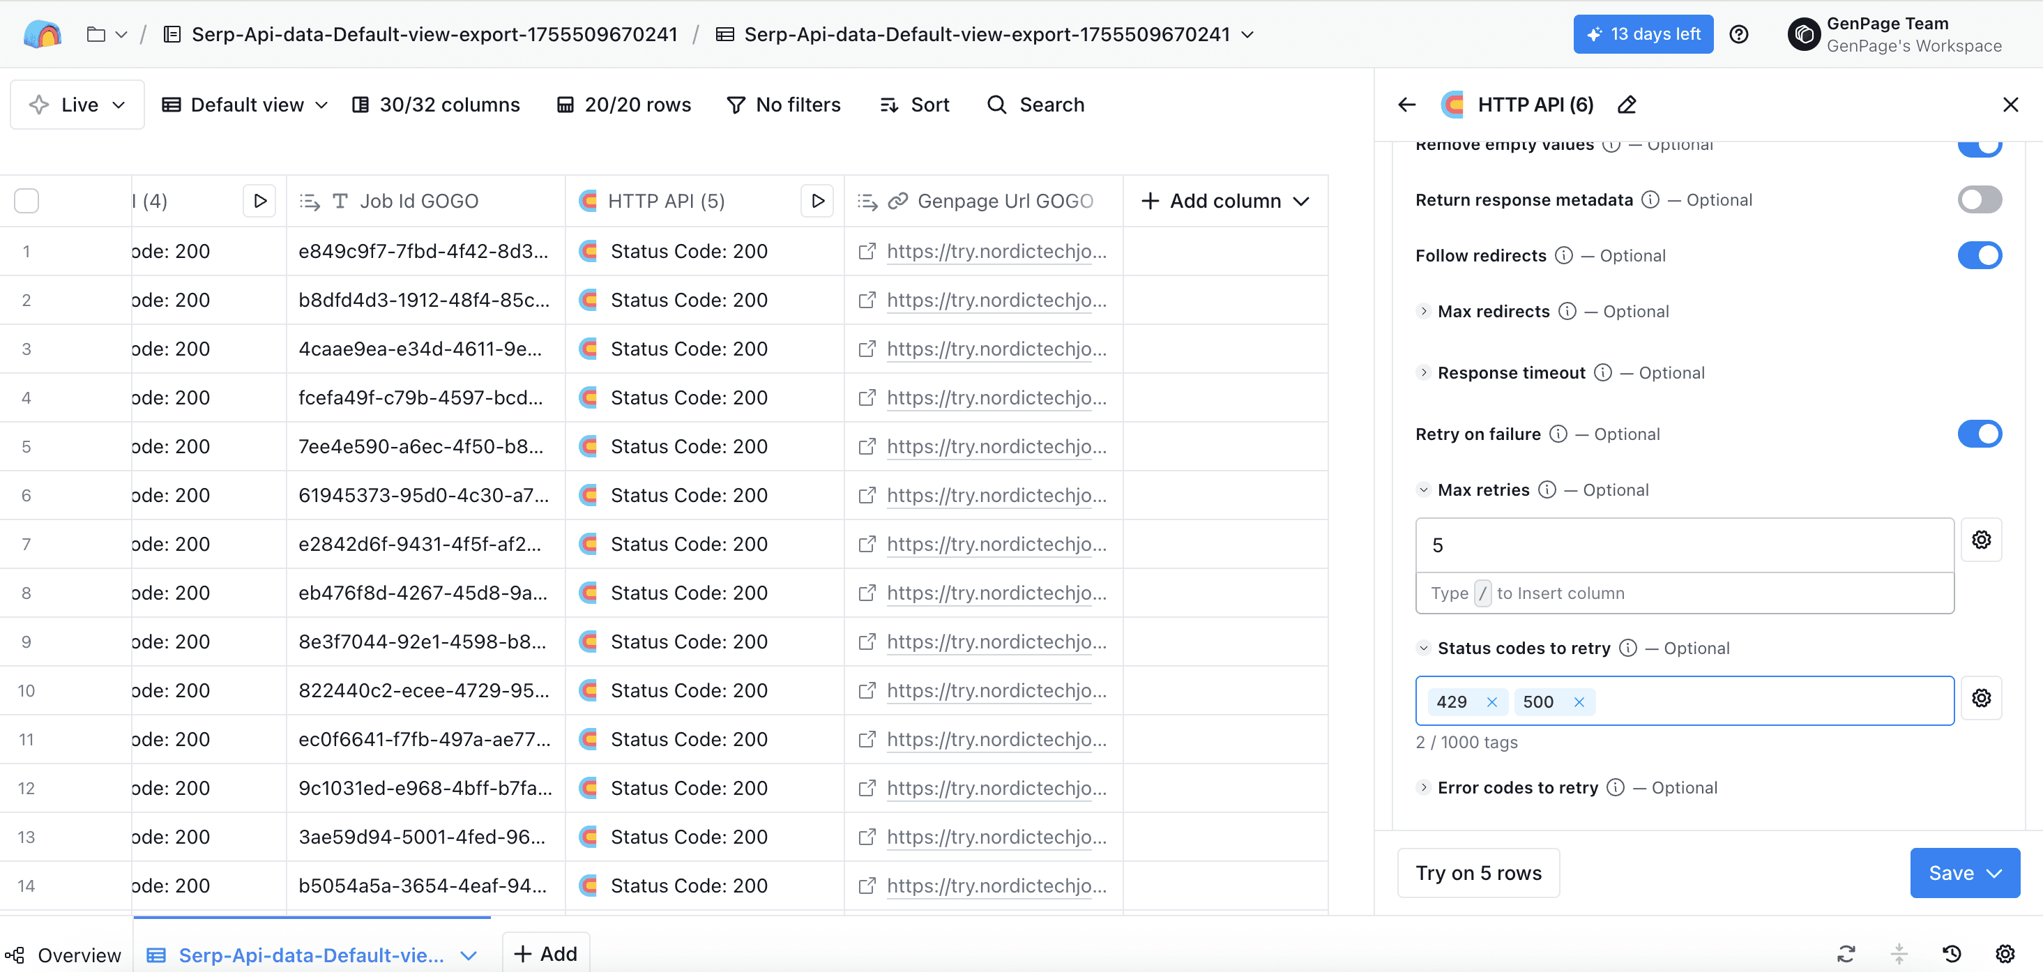Open the Sort menu in the toolbar
Viewport: 2043px width, 972px height.
[x=916, y=105]
